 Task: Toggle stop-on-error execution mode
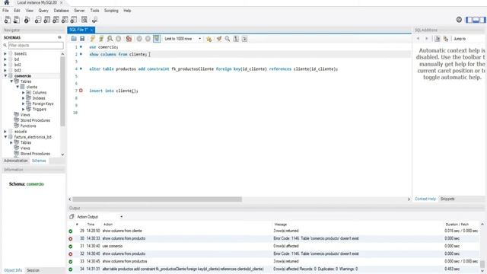[x=129, y=39]
